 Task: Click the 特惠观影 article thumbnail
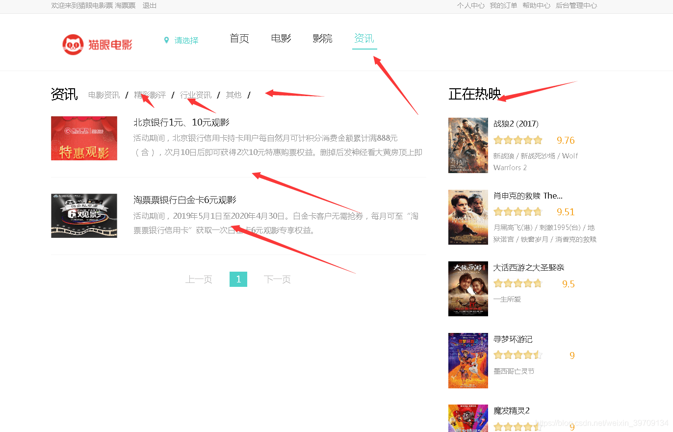click(x=84, y=138)
